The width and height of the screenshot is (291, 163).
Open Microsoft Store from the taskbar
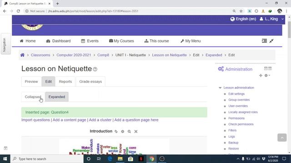coord(130,159)
